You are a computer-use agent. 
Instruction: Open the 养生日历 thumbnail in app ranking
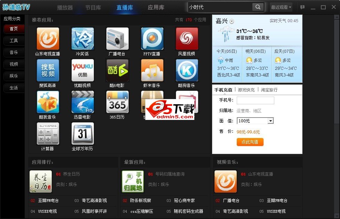[x=41, y=181]
